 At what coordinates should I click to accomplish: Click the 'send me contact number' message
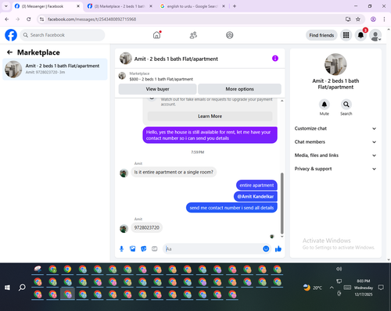231,208
